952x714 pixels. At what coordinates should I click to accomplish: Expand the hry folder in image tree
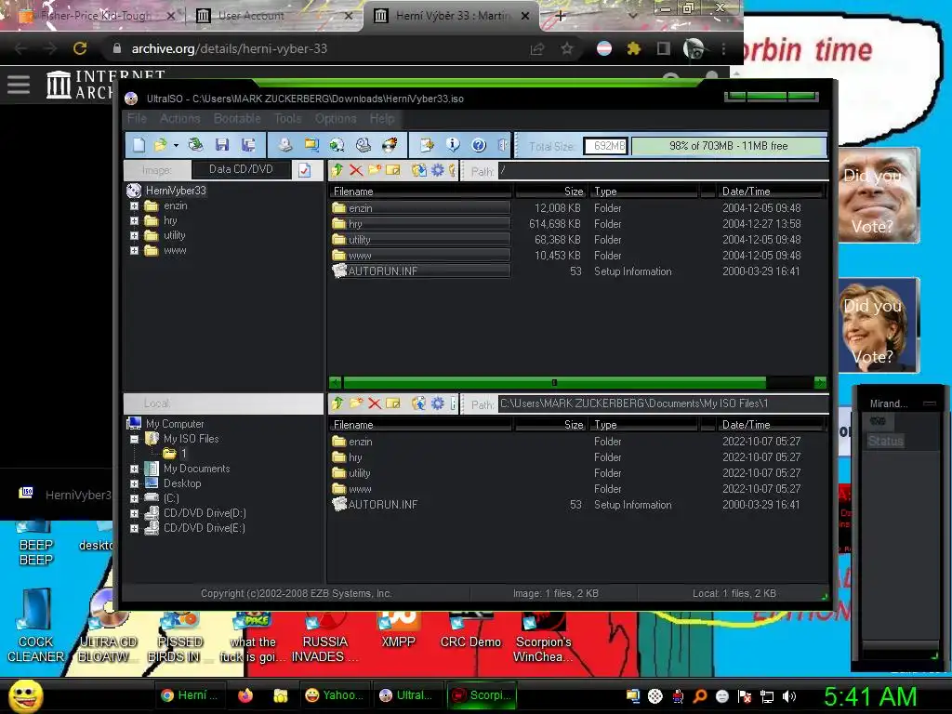coord(134,221)
